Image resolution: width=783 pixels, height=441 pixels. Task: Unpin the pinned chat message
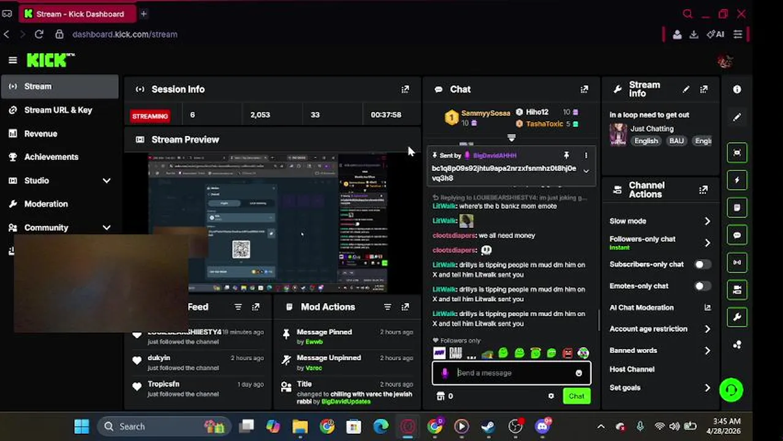567,156
